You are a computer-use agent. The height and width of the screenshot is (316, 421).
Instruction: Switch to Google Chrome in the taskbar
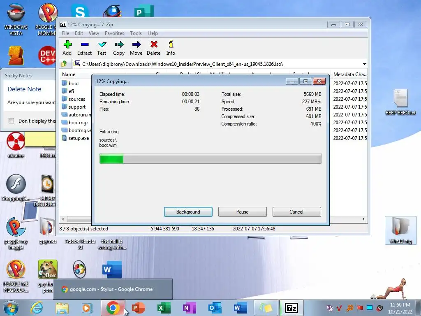pyautogui.click(x=113, y=308)
